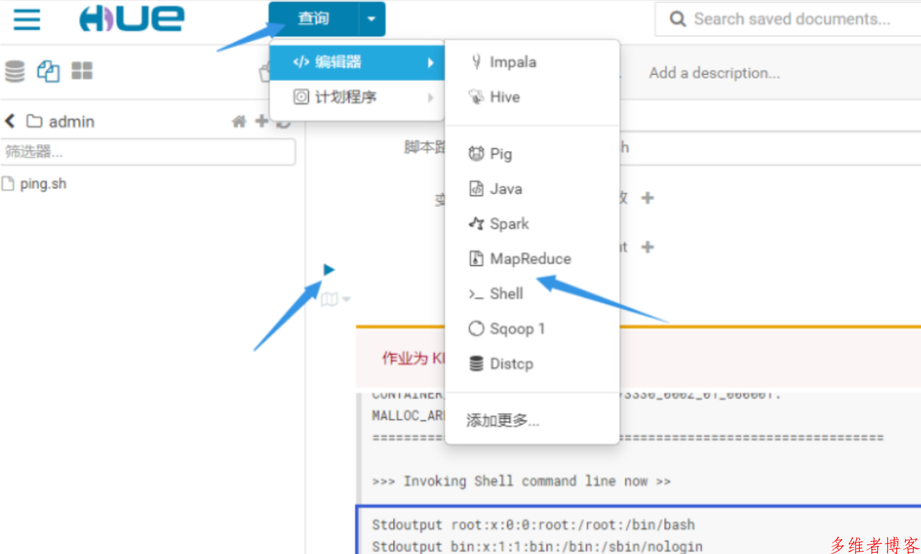921x554 pixels.
Task: Click the plus new document icon
Action: click(261, 121)
